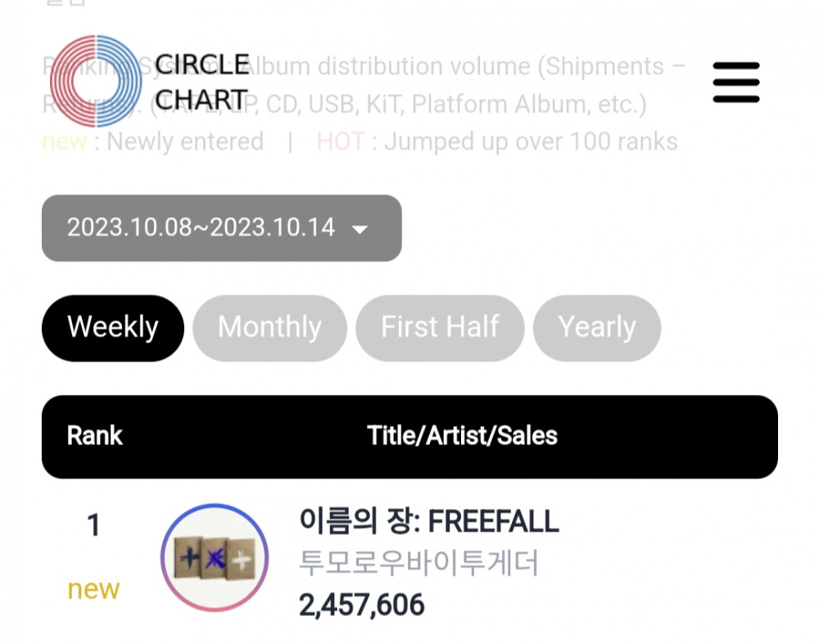The width and height of the screenshot is (819, 644).
Task: Switch to the Monthly chart tab
Action: point(269,329)
